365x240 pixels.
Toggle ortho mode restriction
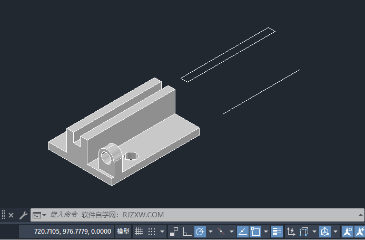tap(187, 232)
